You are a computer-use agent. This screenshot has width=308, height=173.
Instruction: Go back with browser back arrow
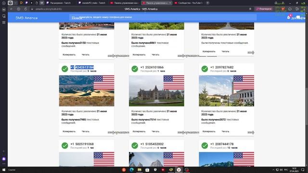[12, 9]
